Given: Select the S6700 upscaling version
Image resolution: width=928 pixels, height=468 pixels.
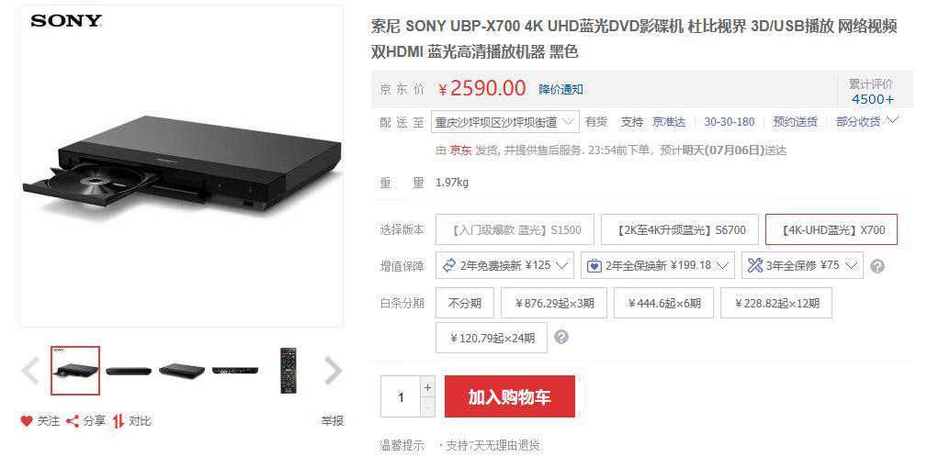Looking at the screenshot, I should (x=679, y=229).
